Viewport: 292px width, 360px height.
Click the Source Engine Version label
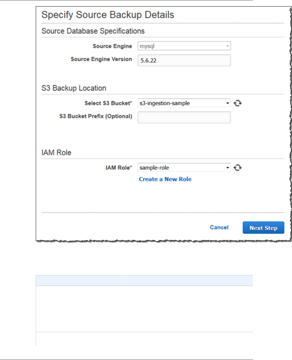[101, 59]
